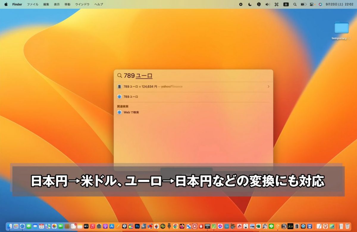The width and height of the screenshot is (357, 232).
Task: Click the Spotlight search field with 789 ユーロ
Action: pyautogui.click(x=193, y=75)
